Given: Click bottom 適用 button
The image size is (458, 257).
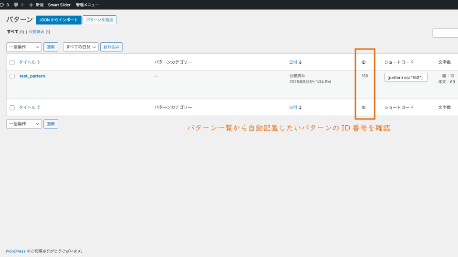Looking at the screenshot, I should pyautogui.click(x=51, y=124).
